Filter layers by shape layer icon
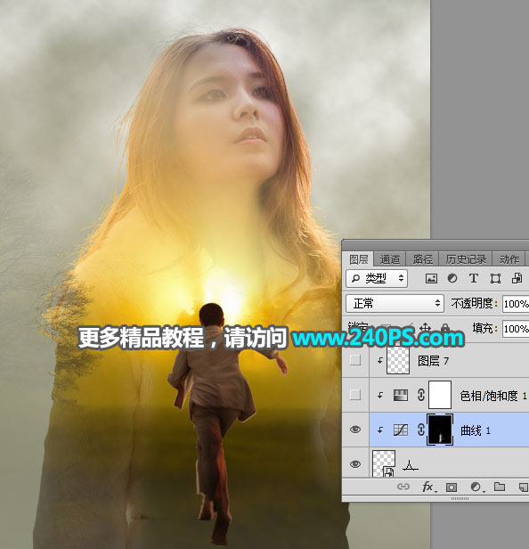Screen dimensions: 529x549 [x=495, y=279]
